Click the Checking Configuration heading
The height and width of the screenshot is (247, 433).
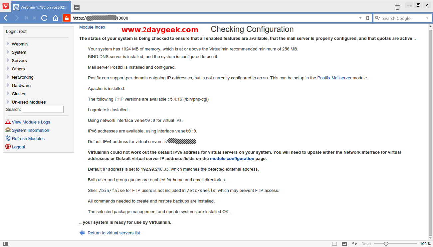(252, 29)
